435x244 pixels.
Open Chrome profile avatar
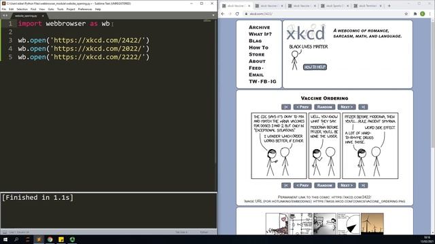(423, 14)
